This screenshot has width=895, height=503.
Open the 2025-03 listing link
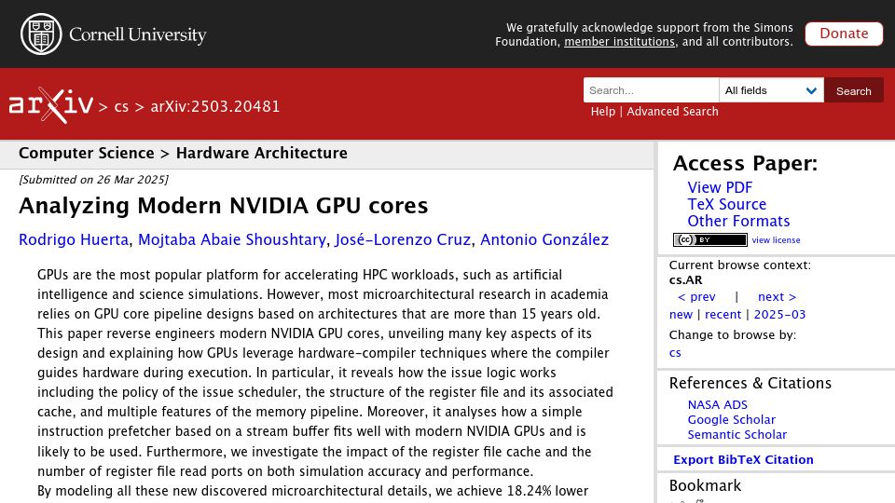[779, 315]
